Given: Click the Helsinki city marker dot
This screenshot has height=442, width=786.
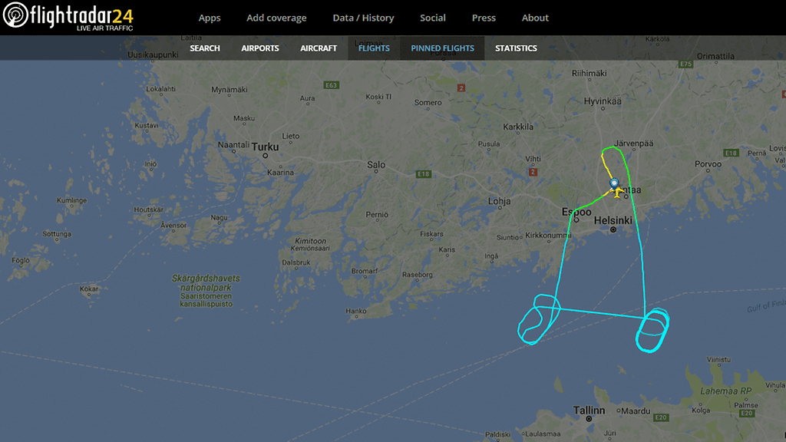Looking at the screenshot, I should click(x=613, y=229).
